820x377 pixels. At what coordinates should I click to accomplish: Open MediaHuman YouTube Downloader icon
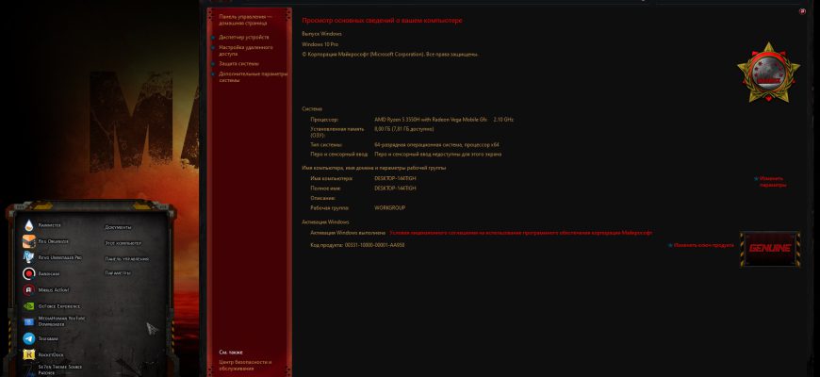point(29,321)
